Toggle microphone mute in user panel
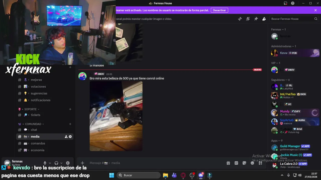Image resolution: width=321 pixels, height=180 pixels. point(45,163)
